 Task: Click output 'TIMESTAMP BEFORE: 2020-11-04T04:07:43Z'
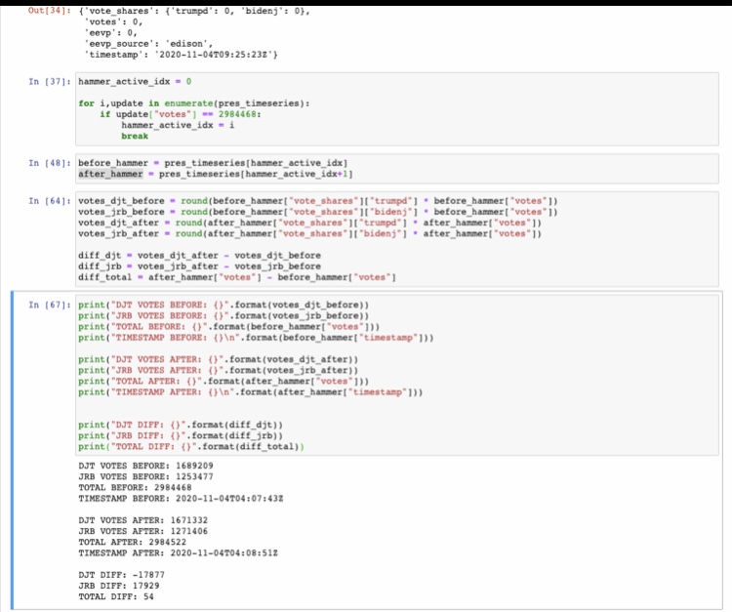181,499
